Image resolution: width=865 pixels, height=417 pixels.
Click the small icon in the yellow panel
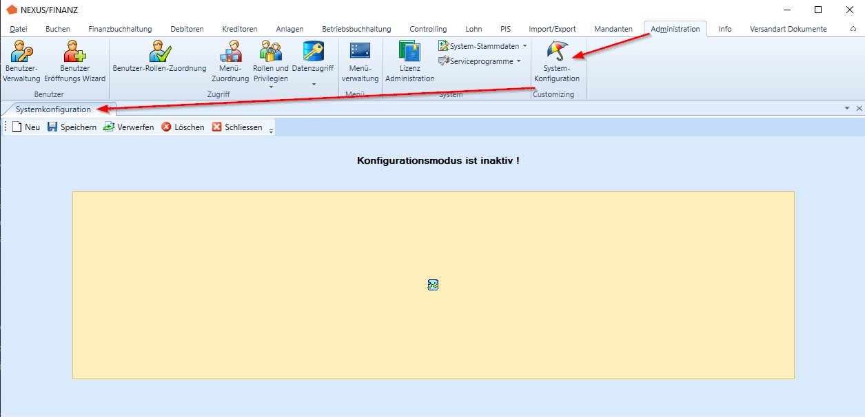pos(433,285)
